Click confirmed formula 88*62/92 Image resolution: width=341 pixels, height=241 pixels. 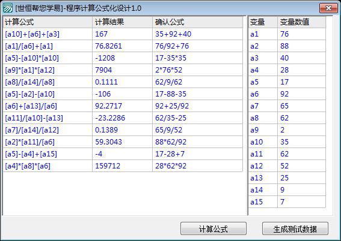pyautogui.click(x=171, y=142)
